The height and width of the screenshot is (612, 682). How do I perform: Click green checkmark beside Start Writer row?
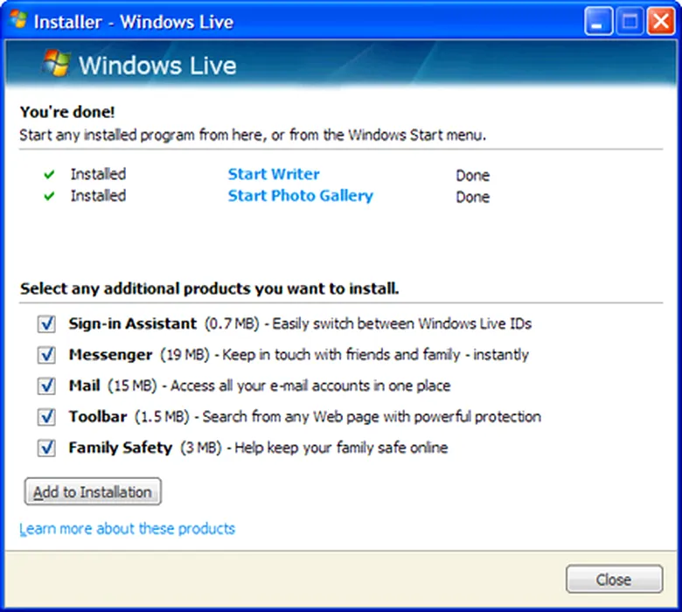(49, 174)
